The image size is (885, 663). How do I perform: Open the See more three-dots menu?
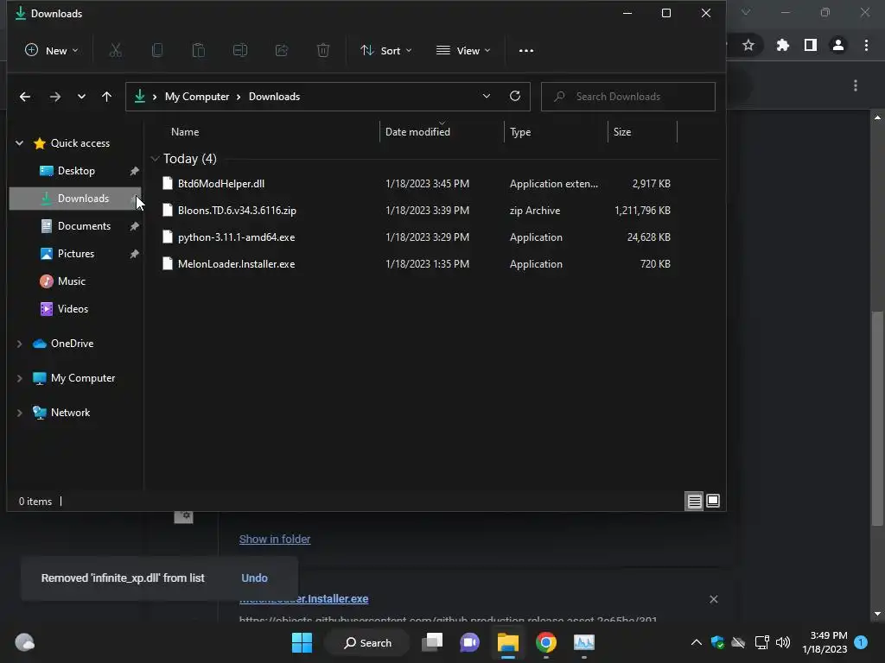pyautogui.click(x=526, y=51)
